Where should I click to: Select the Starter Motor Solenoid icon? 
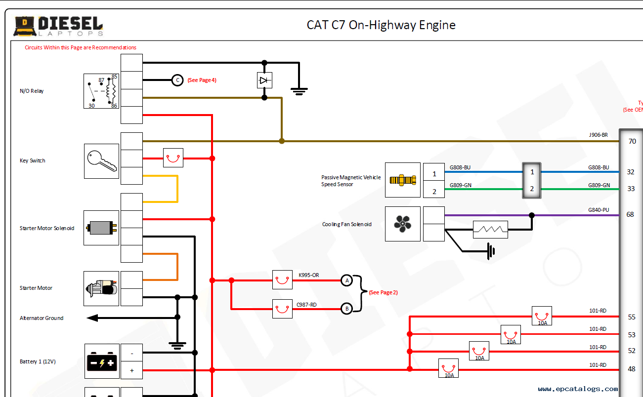point(101,228)
